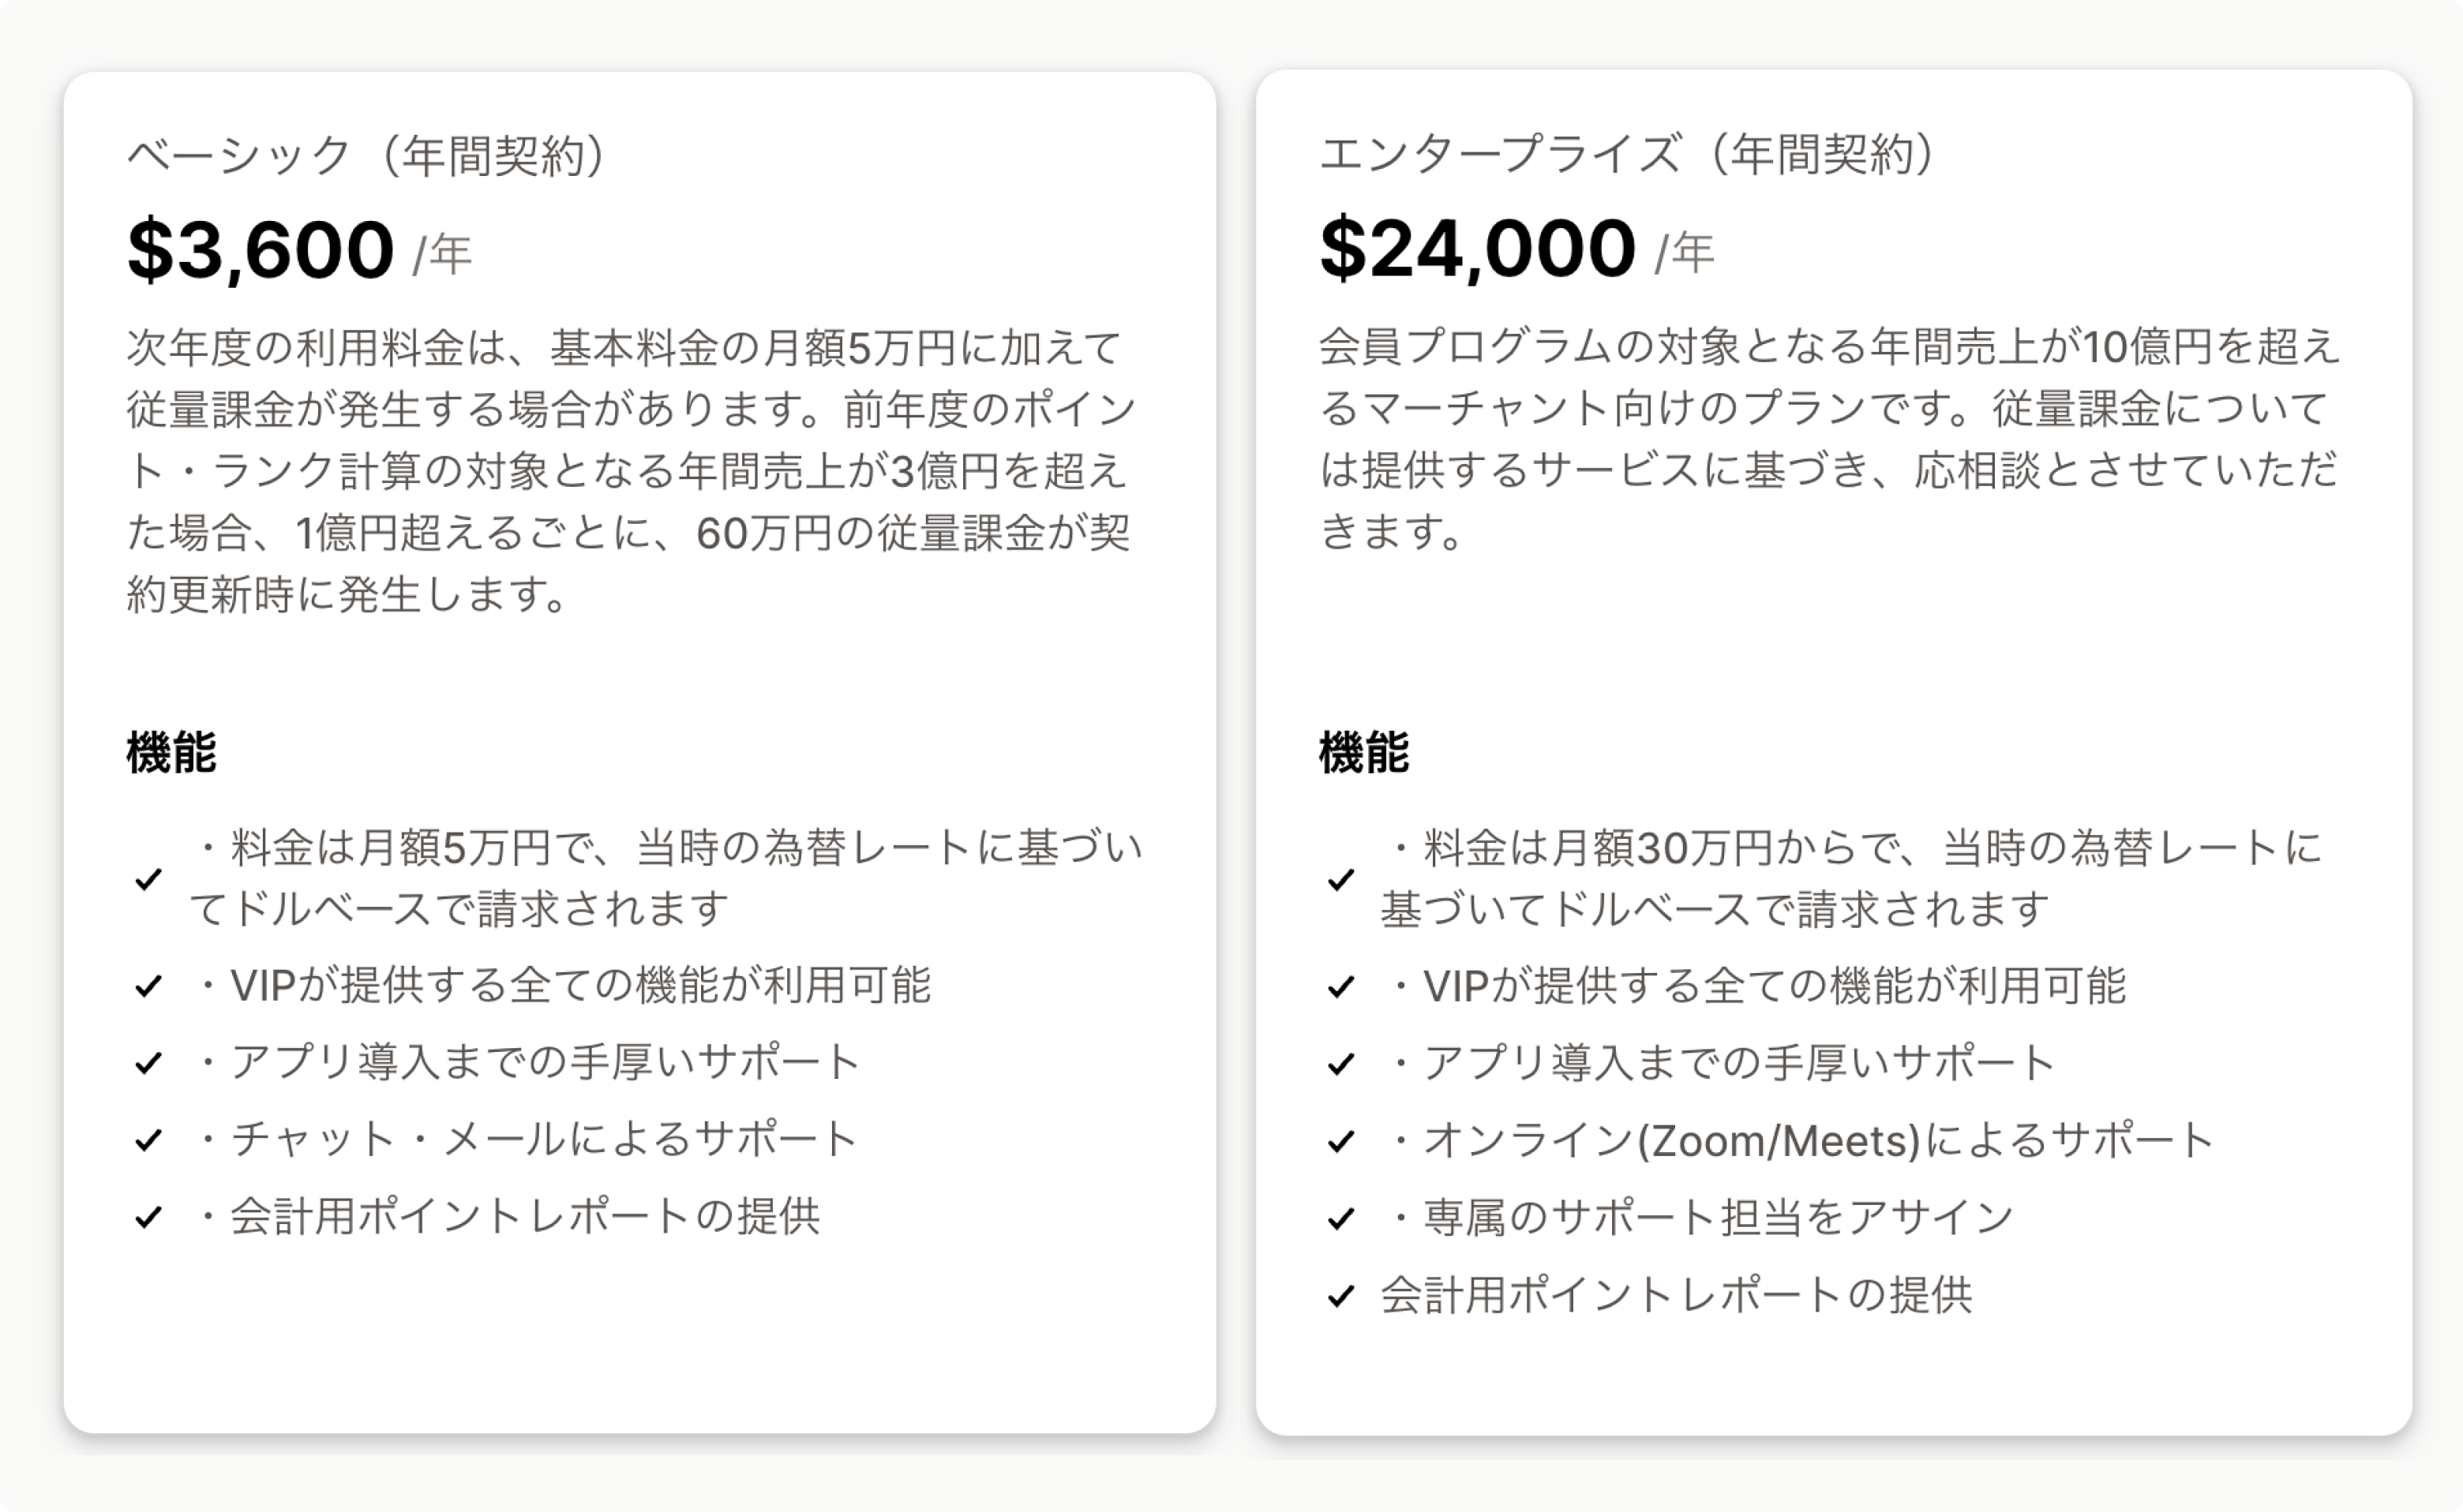The width and height of the screenshot is (2463, 1512).
Task: Click the 専属のサポート担当をアサイン feature text
Action: [1700, 1218]
